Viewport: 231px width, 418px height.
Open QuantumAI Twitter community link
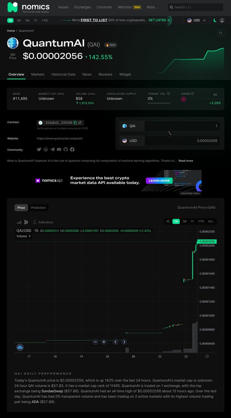(x=39, y=149)
